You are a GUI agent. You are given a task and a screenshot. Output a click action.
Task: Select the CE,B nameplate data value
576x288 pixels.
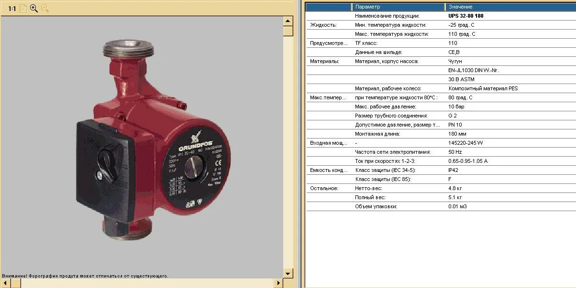point(454,52)
